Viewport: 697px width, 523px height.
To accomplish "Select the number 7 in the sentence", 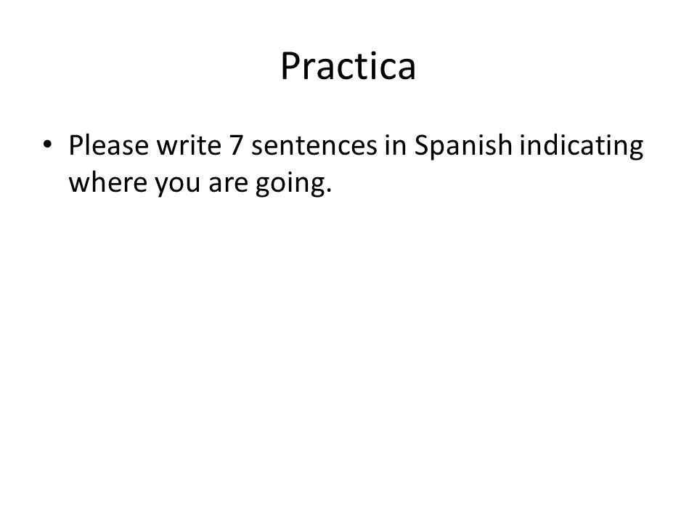I will [x=236, y=145].
